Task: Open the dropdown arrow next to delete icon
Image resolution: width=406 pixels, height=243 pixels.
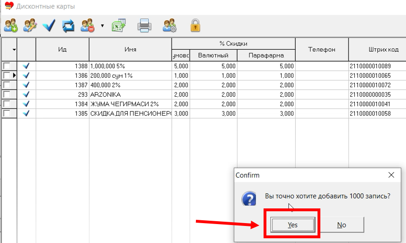Action: coord(102,26)
